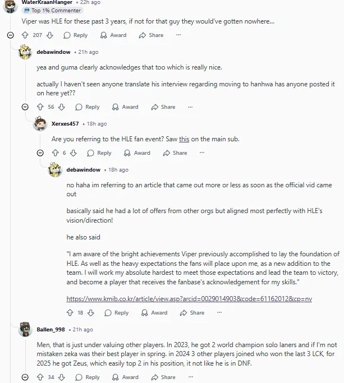
Task: Open more options on Xerxes457's comment
Action: [202, 153]
